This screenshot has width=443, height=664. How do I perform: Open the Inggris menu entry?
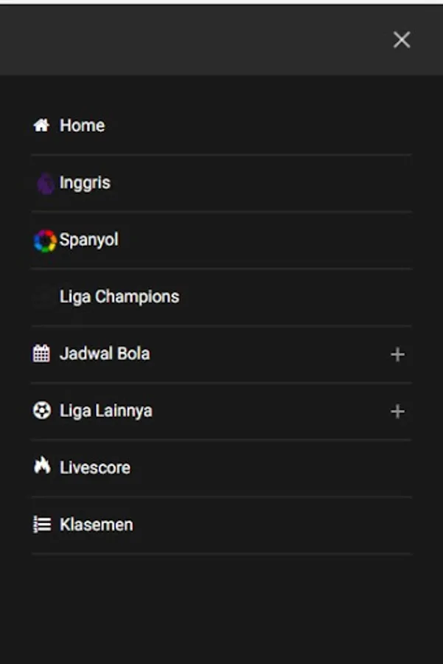(85, 183)
